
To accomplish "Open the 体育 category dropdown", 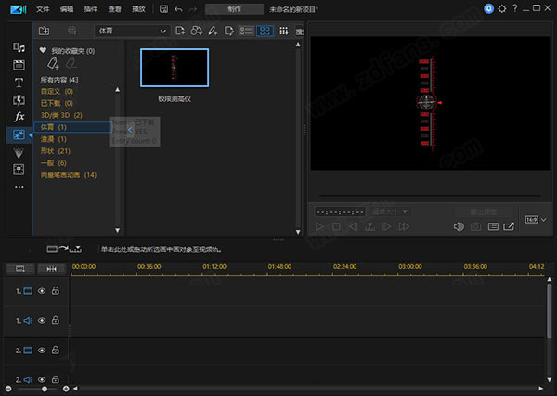I will (132, 31).
